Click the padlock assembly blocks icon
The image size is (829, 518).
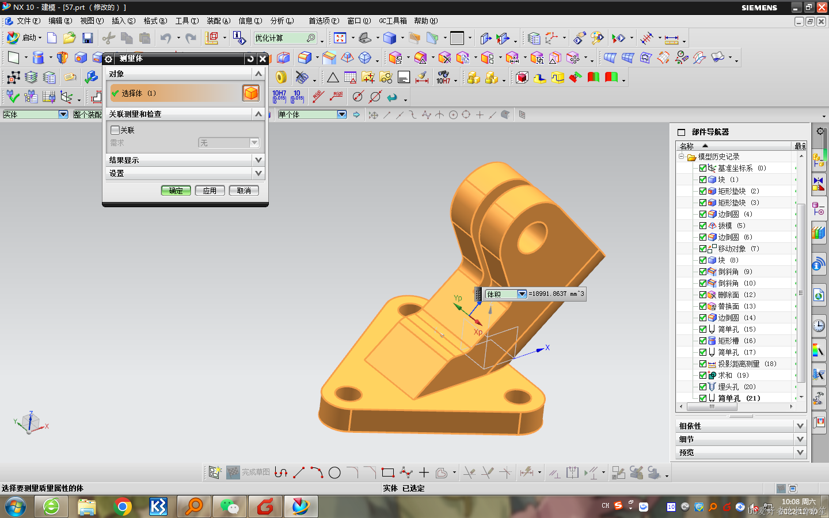[x=474, y=77]
